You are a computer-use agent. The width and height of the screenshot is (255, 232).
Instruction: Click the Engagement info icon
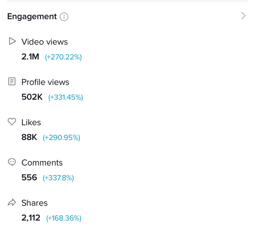(x=64, y=17)
